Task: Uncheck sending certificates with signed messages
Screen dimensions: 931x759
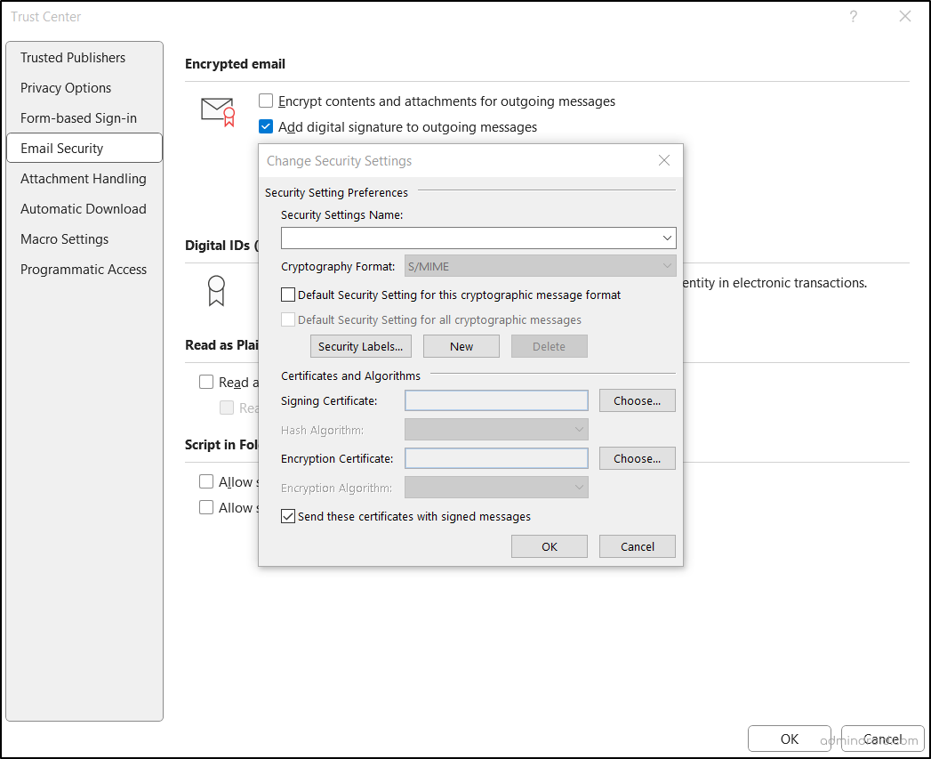Action: click(287, 516)
